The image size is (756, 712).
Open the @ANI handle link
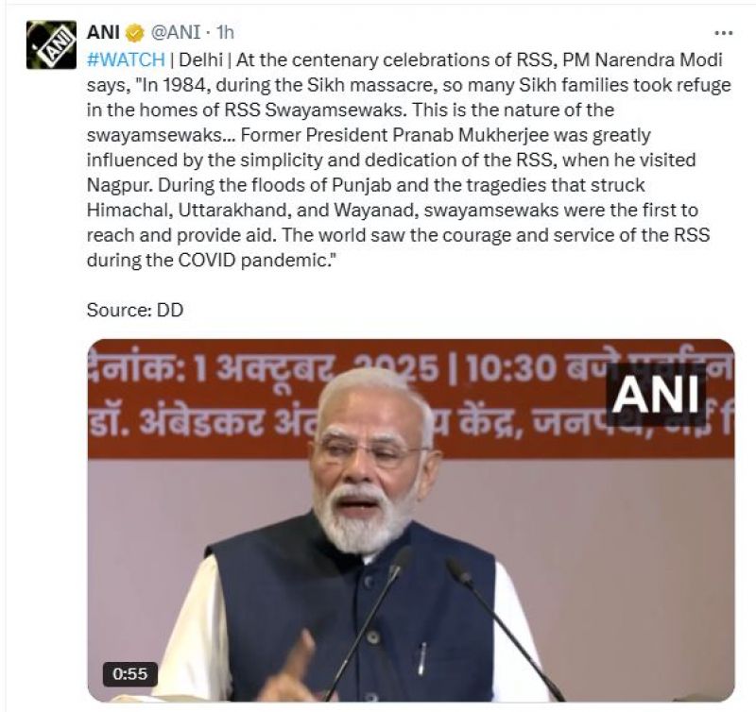(176, 33)
